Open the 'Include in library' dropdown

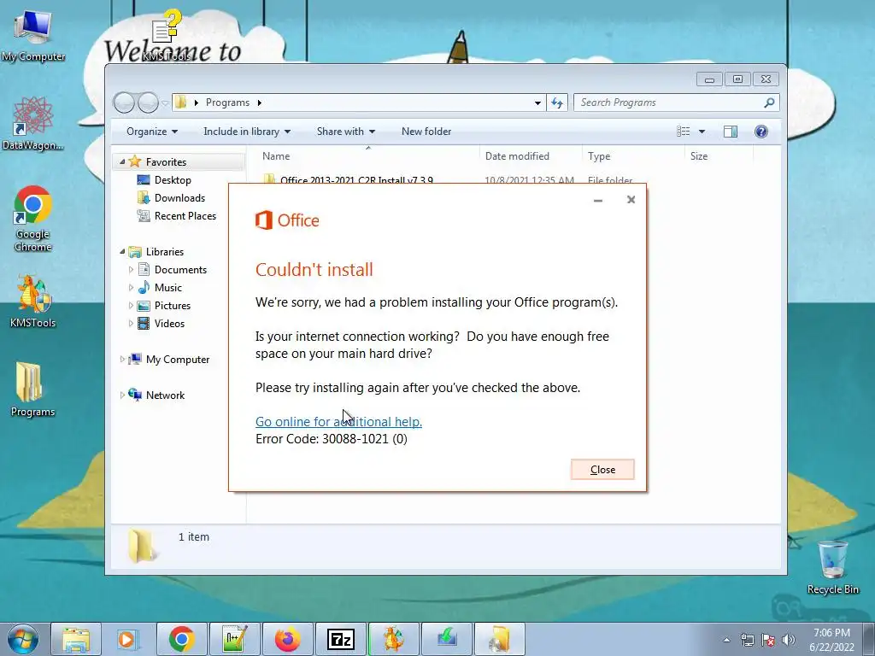tap(247, 132)
